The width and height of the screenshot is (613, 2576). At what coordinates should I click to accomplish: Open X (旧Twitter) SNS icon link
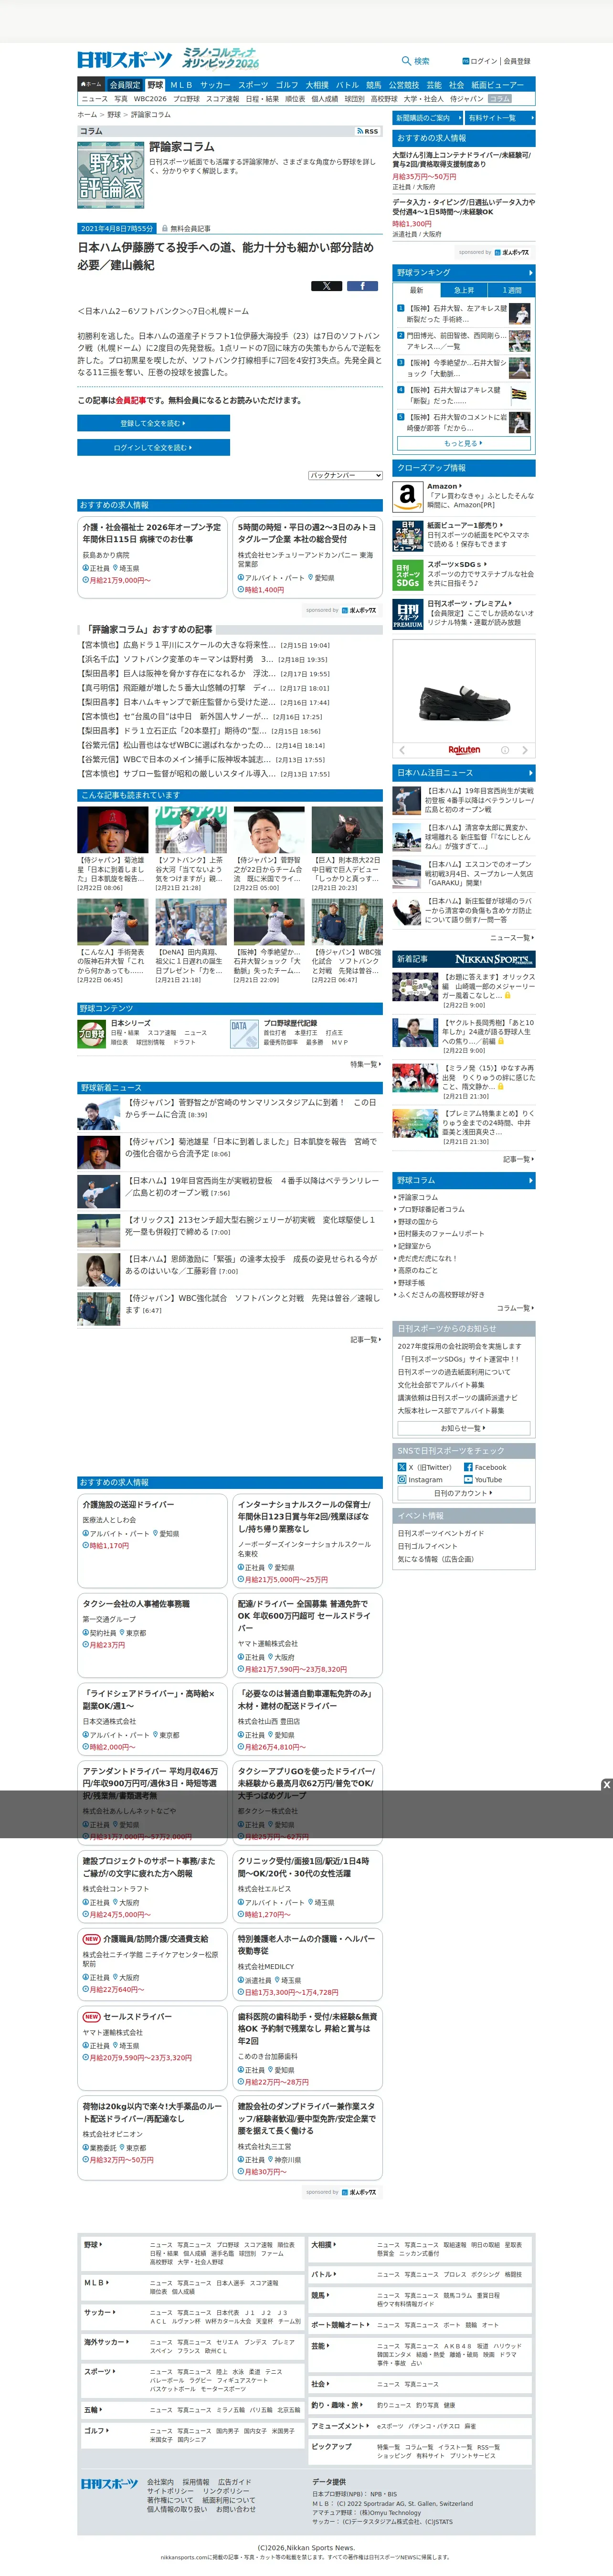click(401, 1467)
